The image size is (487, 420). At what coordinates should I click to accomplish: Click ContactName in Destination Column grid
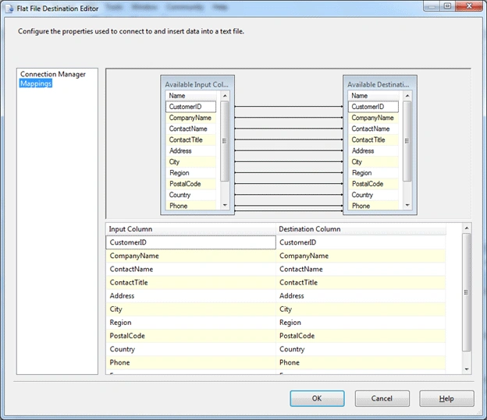click(361, 269)
